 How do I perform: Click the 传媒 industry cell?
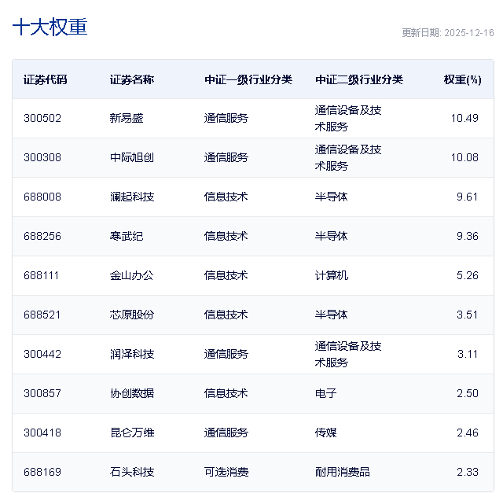(326, 433)
